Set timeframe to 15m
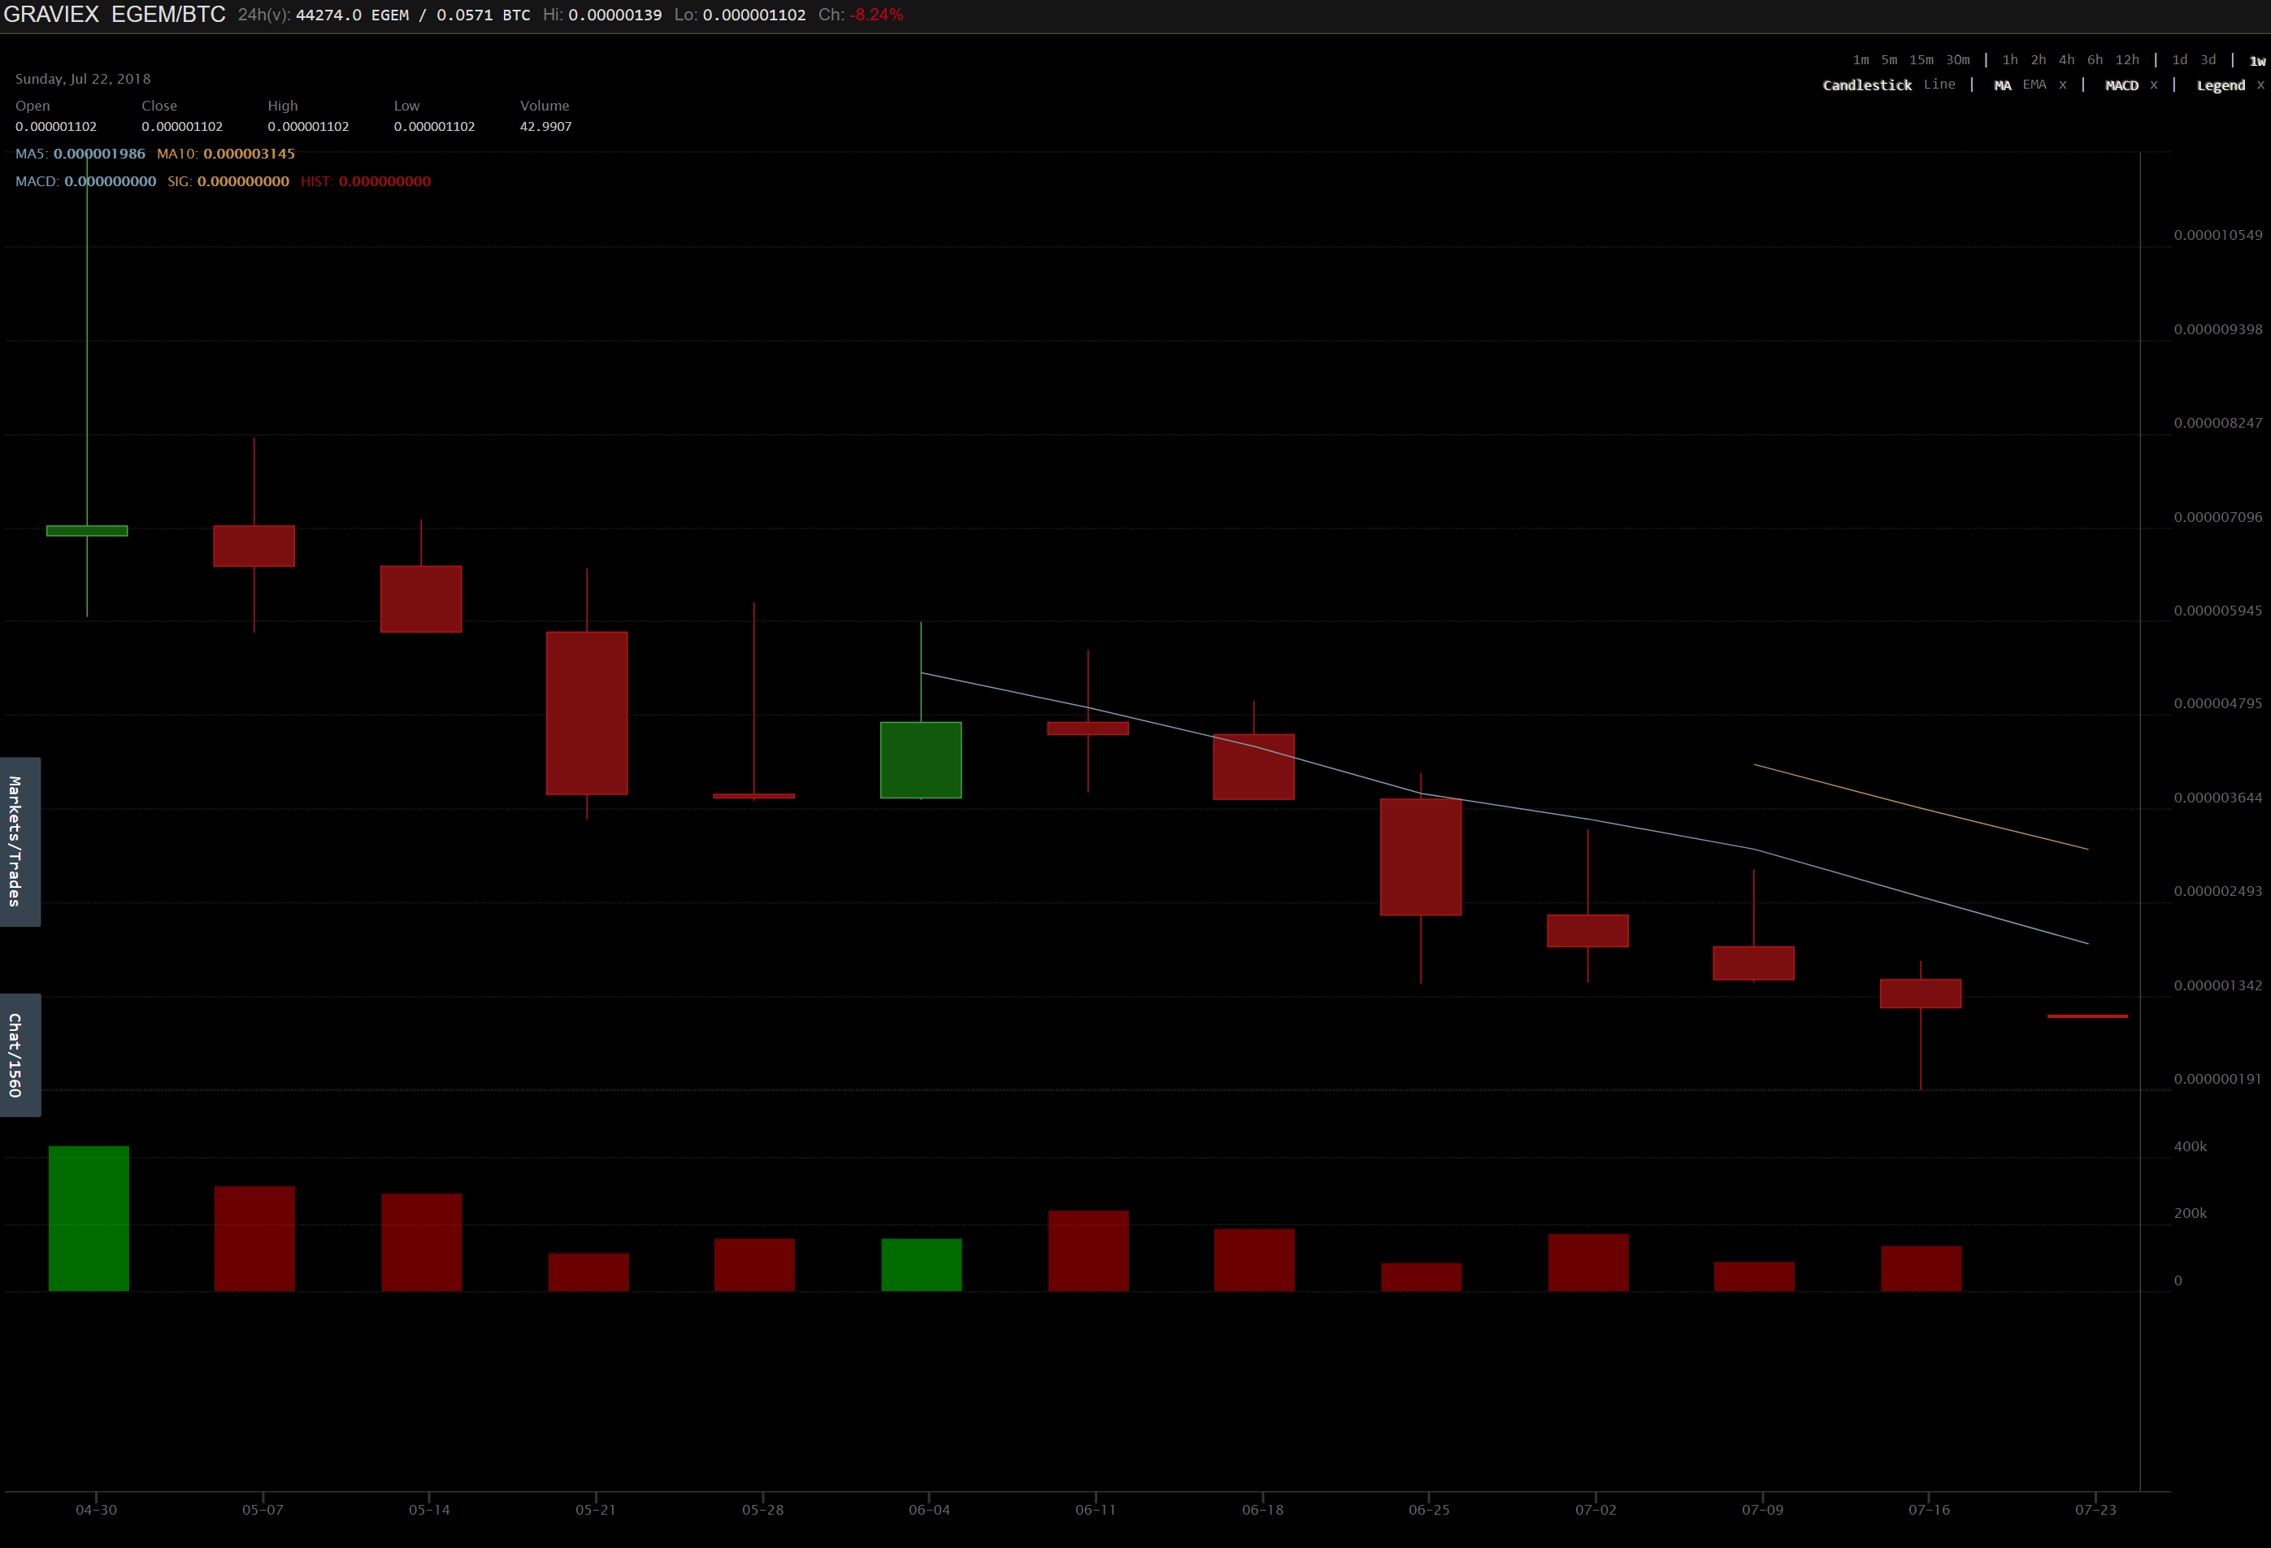Viewport: 2271px width, 1548px height. (x=1921, y=59)
